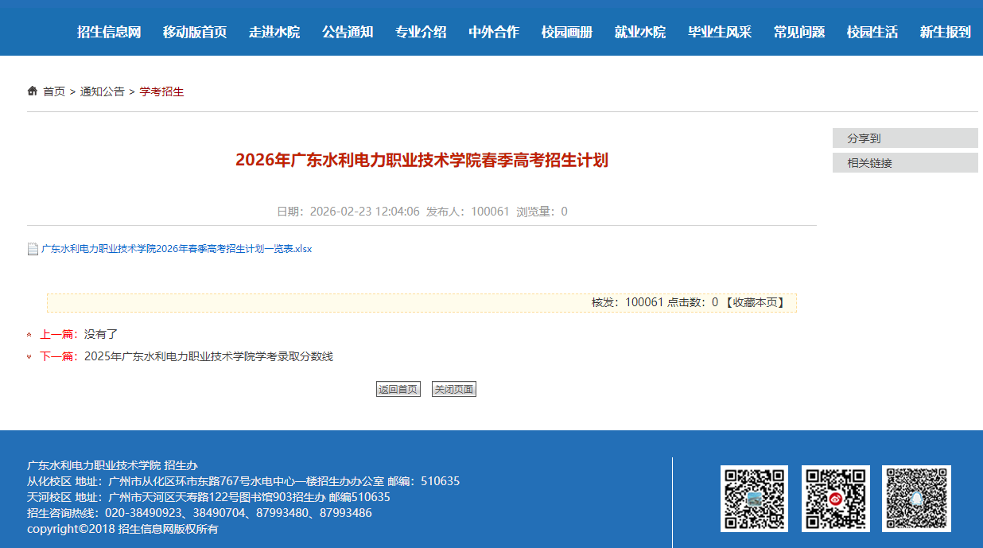Expand the 相关链接 related links section
The image size is (983, 548).
pyautogui.click(x=905, y=162)
